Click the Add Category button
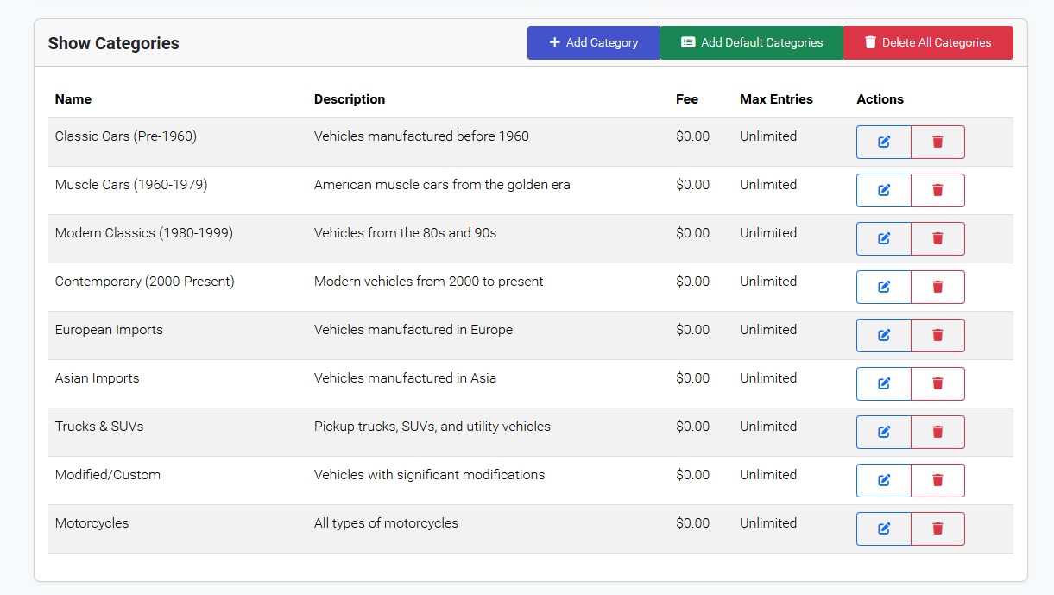Image resolution: width=1054 pixels, height=595 pixels. click(x=593, y=42)
